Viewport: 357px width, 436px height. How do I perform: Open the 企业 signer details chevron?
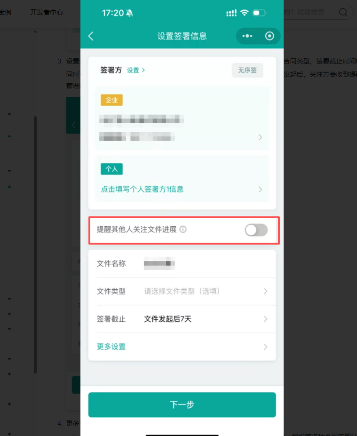(x=260, y=137)
